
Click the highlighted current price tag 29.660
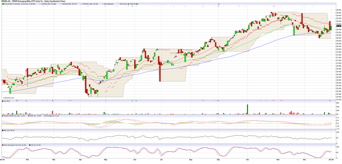pyautogui.click(x=338, y=26)
